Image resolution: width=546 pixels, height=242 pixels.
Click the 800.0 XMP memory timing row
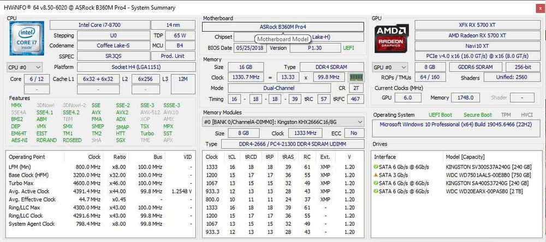283,199
